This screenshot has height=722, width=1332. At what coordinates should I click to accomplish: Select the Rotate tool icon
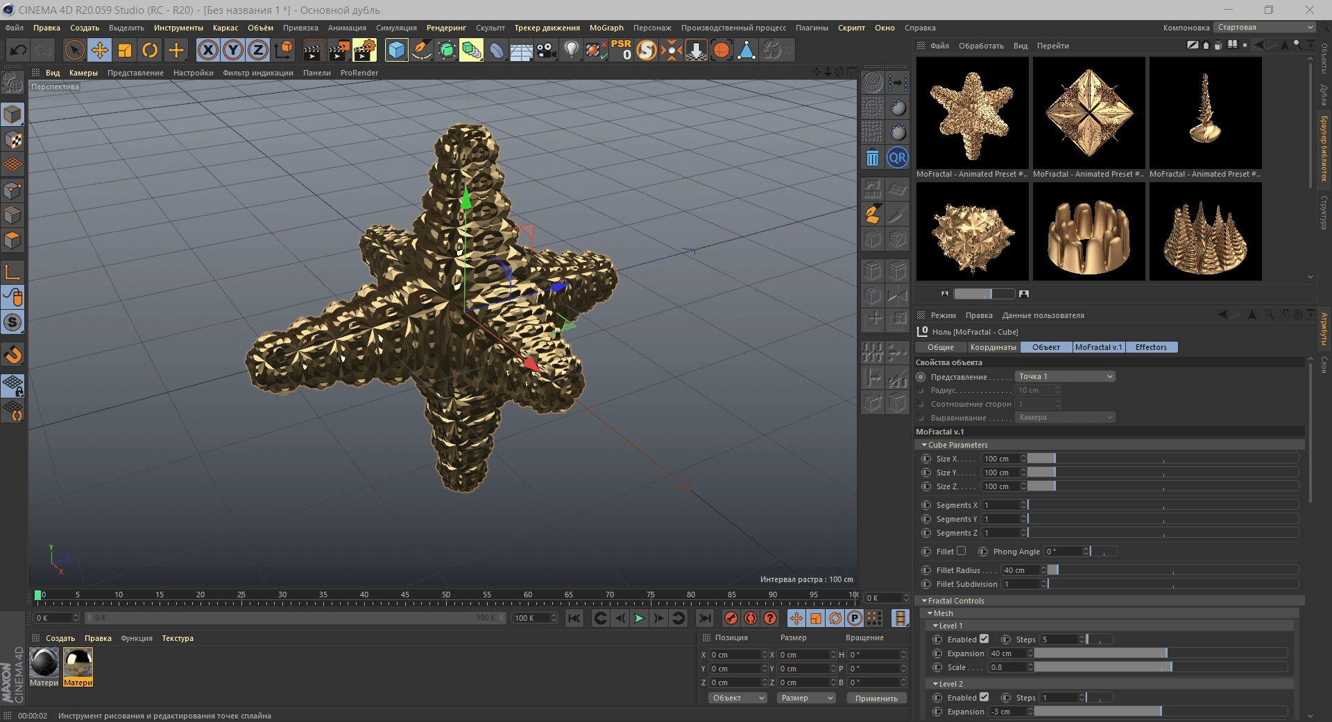coord(150,50)
